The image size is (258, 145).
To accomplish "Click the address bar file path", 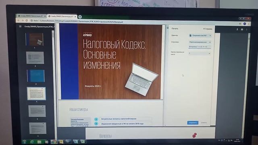I will coord(81,21).
